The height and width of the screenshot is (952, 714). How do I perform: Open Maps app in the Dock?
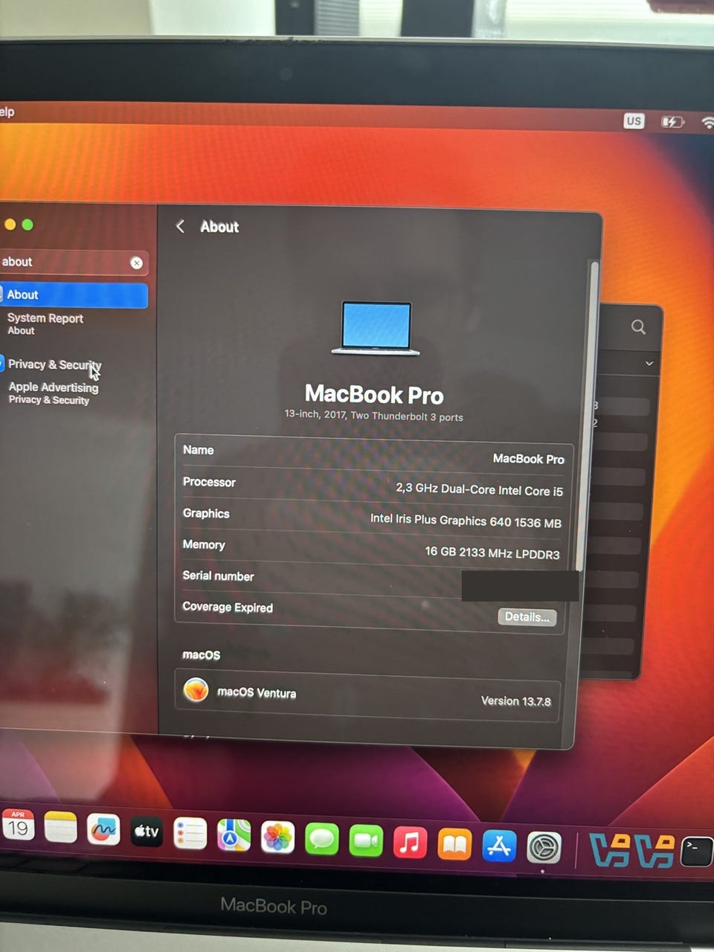pos(234,837)
